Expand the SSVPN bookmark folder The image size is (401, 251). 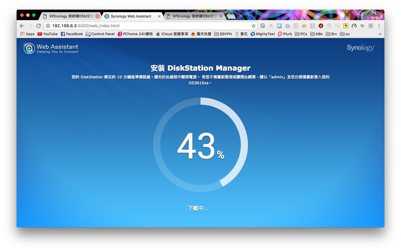[223, 34]
